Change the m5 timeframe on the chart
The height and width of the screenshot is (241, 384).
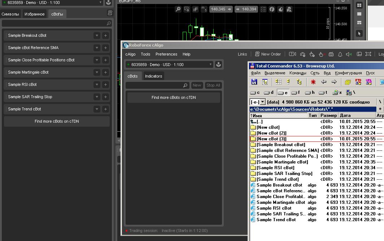click(204, 9)
